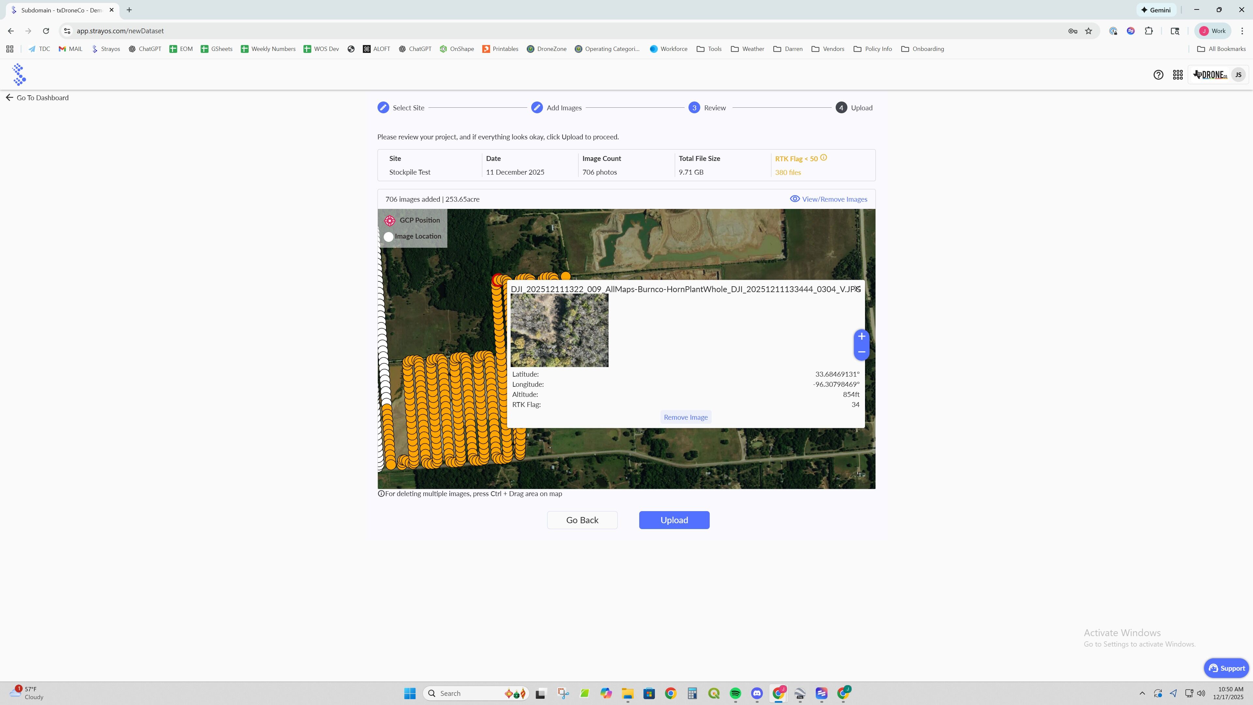Click the 380 files RTK flag text
The image size is (1253, 705).
[788, 172]
